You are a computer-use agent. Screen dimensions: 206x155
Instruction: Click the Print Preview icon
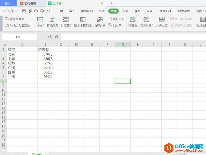click(x=42, y=11)
